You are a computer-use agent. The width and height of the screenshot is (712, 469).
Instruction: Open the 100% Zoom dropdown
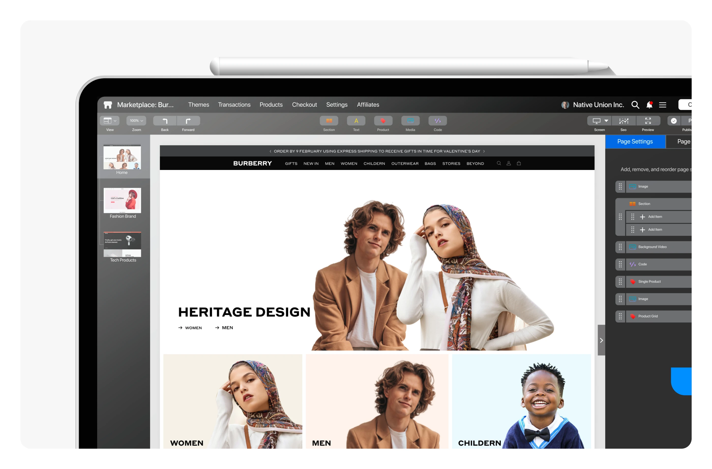(136, 121)
